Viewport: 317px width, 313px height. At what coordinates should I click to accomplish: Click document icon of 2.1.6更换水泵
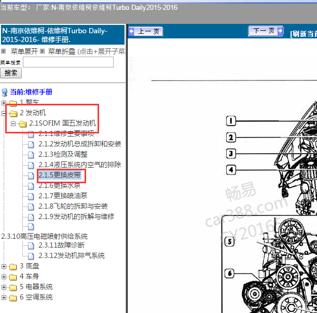pos(31,186)
